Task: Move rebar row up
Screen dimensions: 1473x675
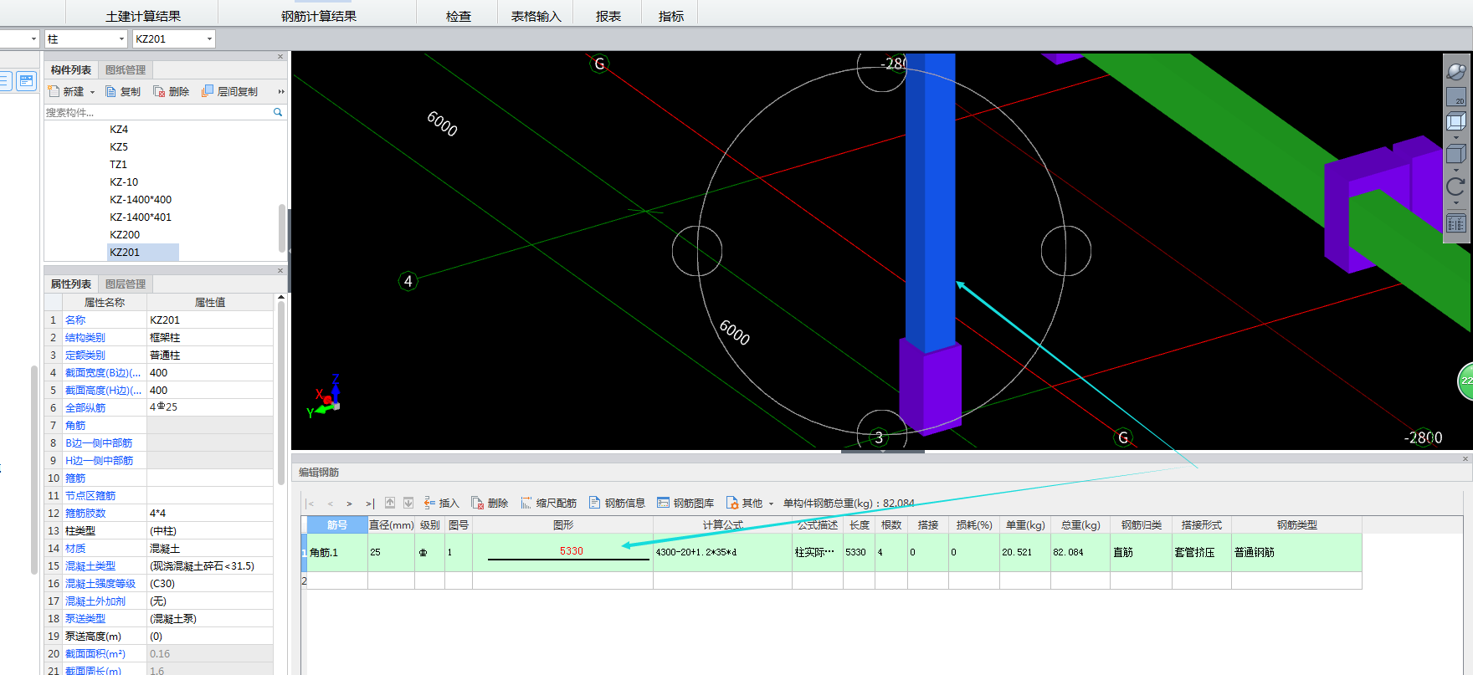Action: click(x=390, y=503)
